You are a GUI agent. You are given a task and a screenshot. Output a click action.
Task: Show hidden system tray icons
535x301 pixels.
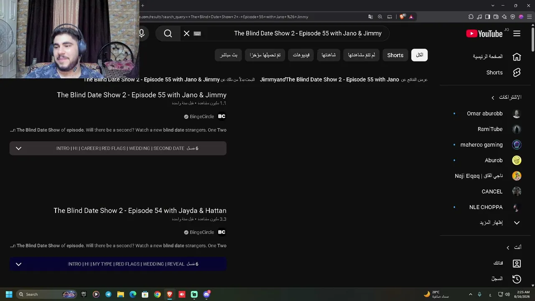[x=470, y=294]
